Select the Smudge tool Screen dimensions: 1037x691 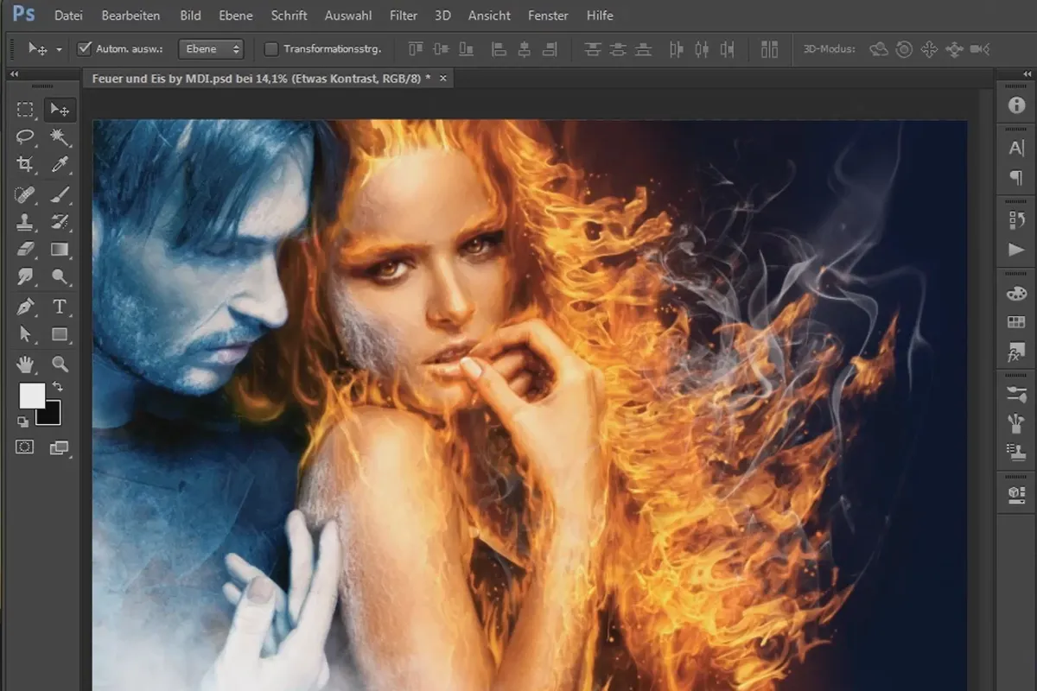pyautogui.click(x=25, y=276)
